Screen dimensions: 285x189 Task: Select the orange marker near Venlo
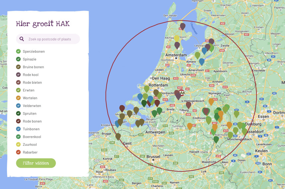click(x=230, y=125)
